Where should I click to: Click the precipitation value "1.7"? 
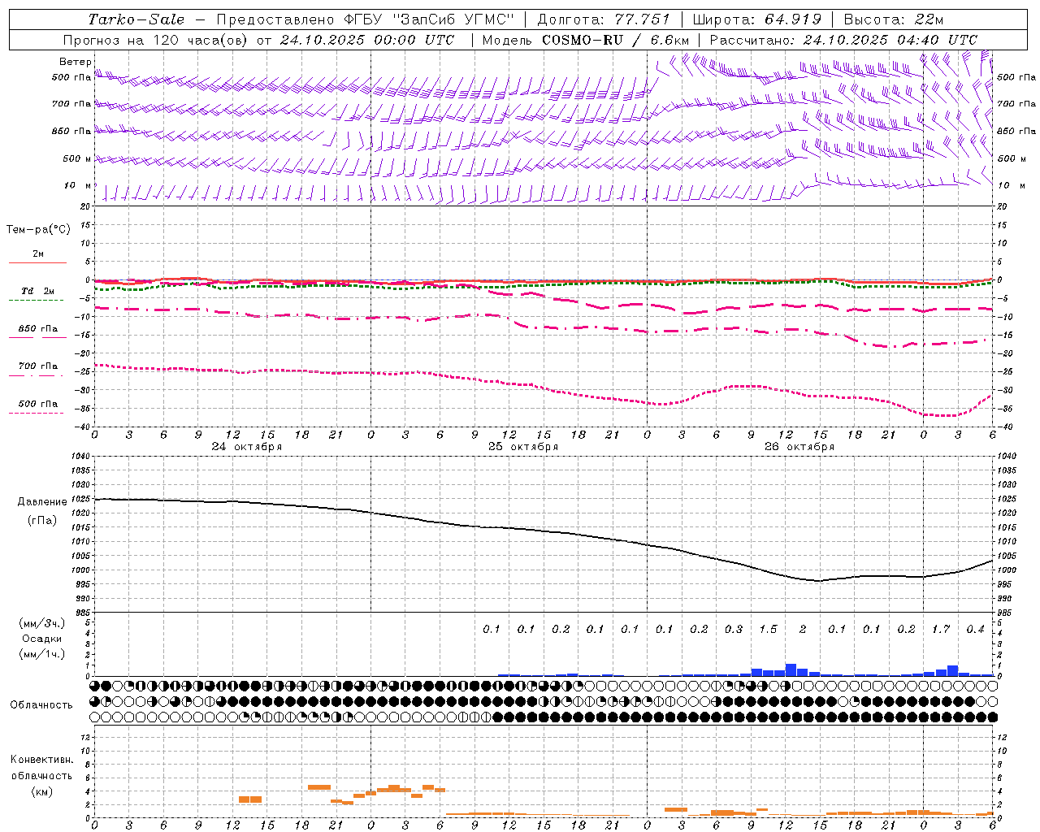[x=941, y=629]
